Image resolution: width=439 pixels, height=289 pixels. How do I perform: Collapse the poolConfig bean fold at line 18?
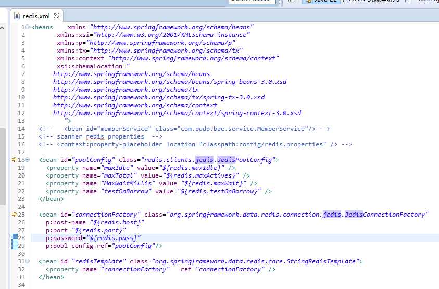(x=28, y=160)
